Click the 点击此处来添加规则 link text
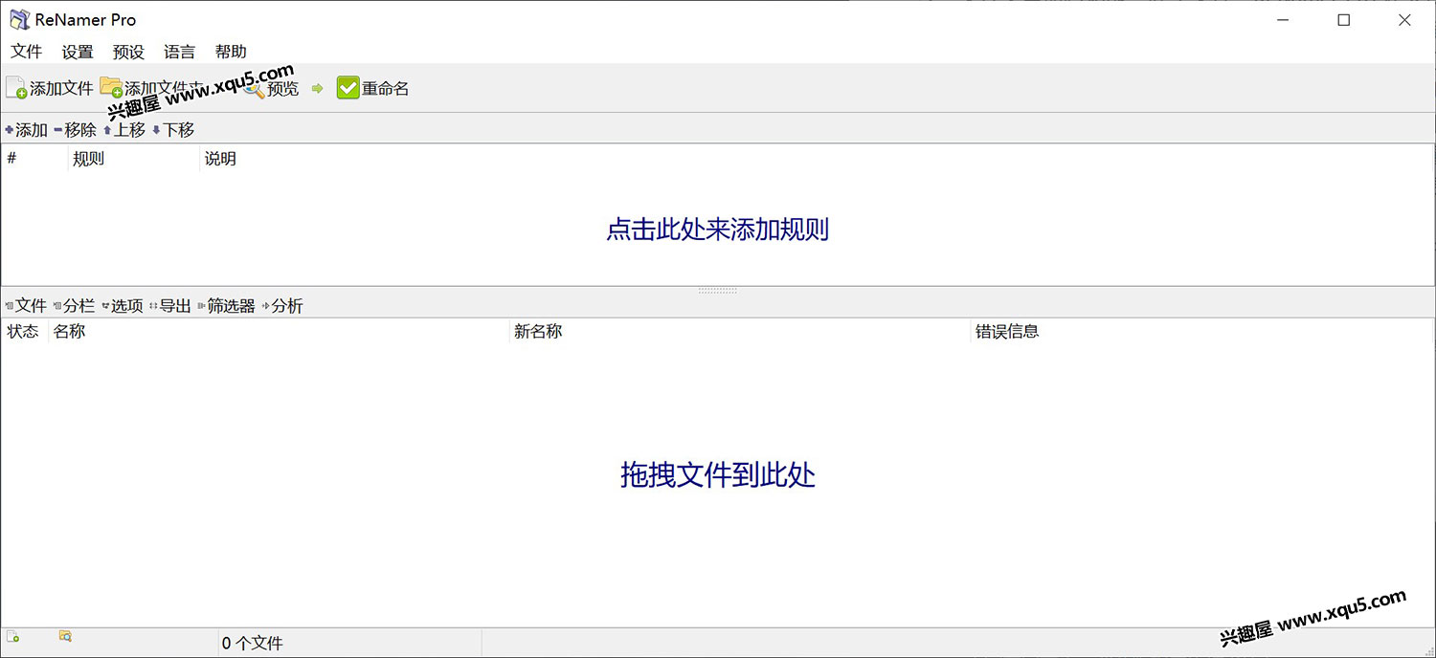 tap(717, 230)
